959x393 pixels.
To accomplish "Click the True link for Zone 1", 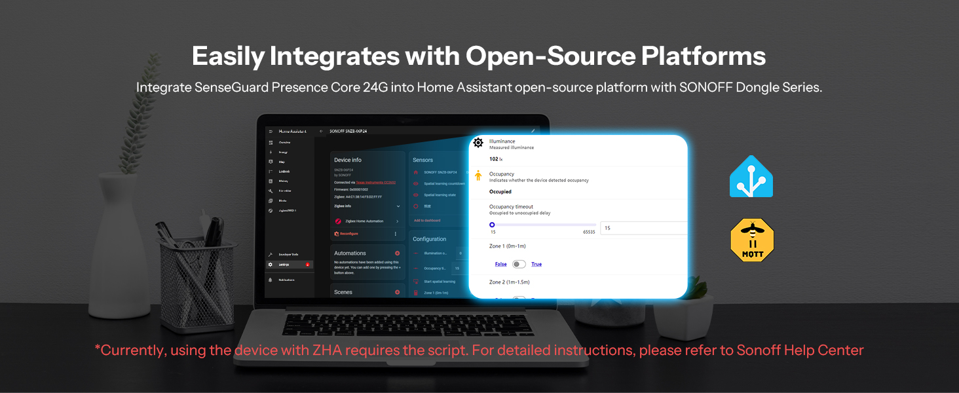I will (536, 264).
